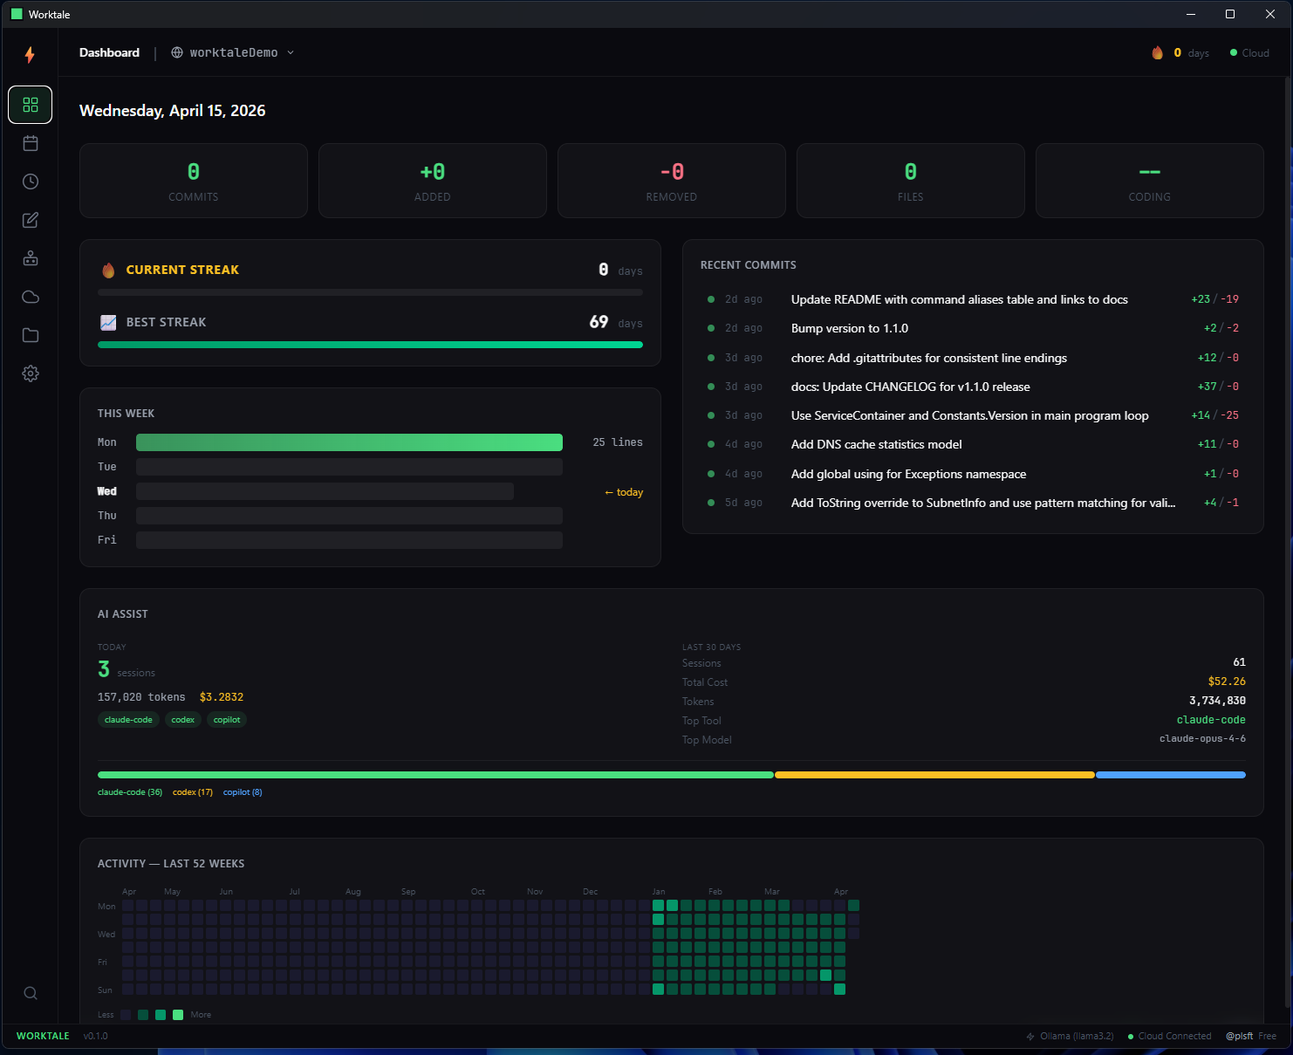Open the Cloud sync view in sidebar
Image resolution: width=1293 pixels, height=1055 pixels.
pos(31,297)
